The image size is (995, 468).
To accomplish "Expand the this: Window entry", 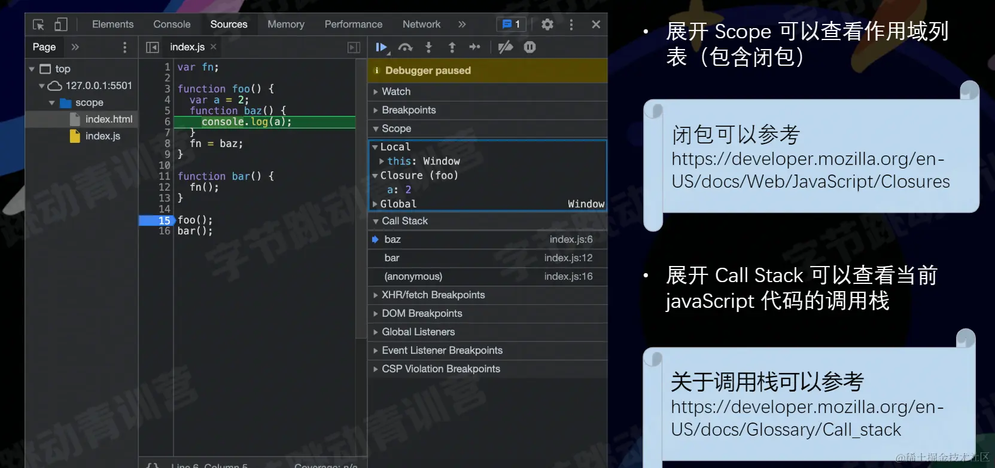I will tap(382, 161).
